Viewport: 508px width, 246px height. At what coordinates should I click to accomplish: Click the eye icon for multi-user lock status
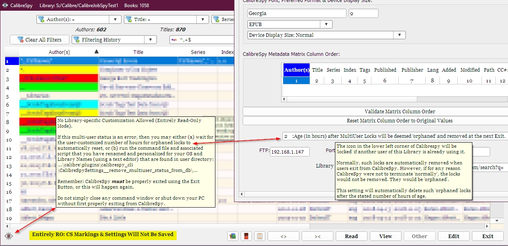[x=9, y=236]
